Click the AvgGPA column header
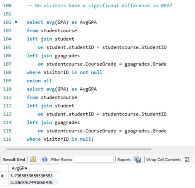Viewport: 195px width, 188px height. pyautogui.click(x=34, y=168)
